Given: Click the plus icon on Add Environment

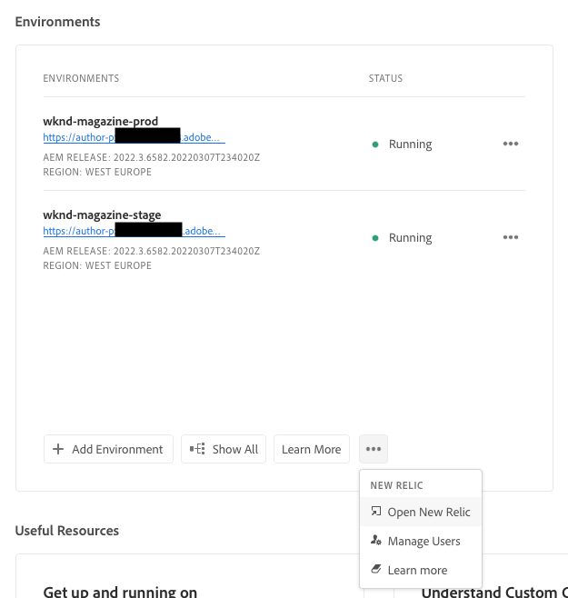Looking at the screenshot, I should [58, 449].
